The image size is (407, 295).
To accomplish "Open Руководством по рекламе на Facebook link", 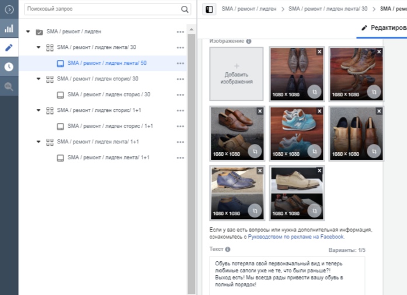I will pyautogui.click(x=296, y=237).
